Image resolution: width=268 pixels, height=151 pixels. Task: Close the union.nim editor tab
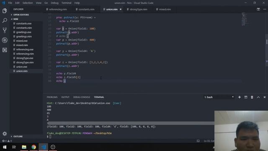(121, 9)
